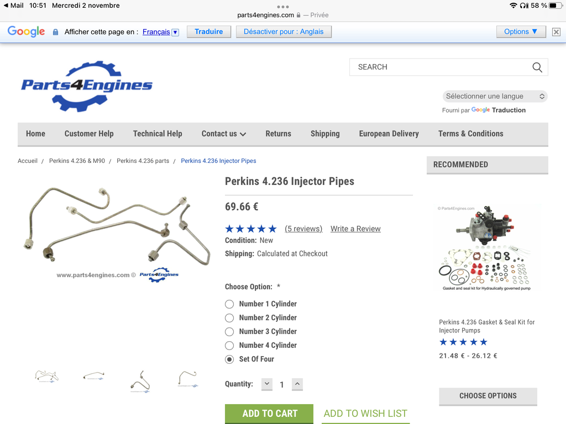Click the star rating of Gasket & Seal Kit
Viewport: 566px width, 424px height.
point(464,342)
